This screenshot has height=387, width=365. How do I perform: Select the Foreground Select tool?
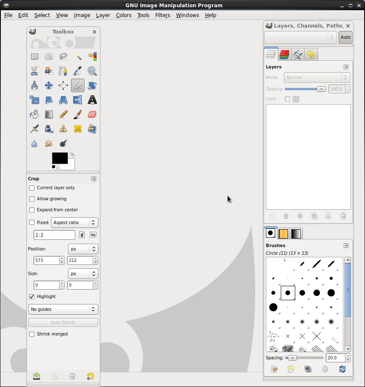48,71
